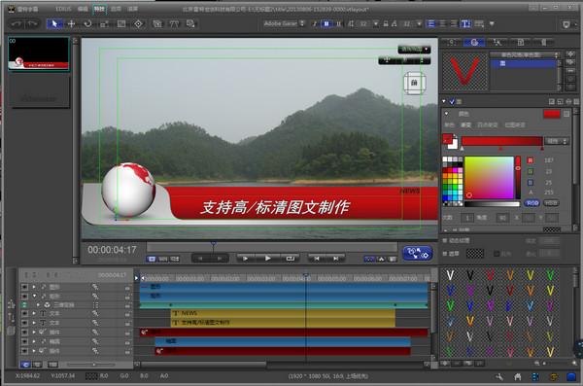Open the EDIUS menu
This screenshot has height=386, width=583.
tap(63, 9)
